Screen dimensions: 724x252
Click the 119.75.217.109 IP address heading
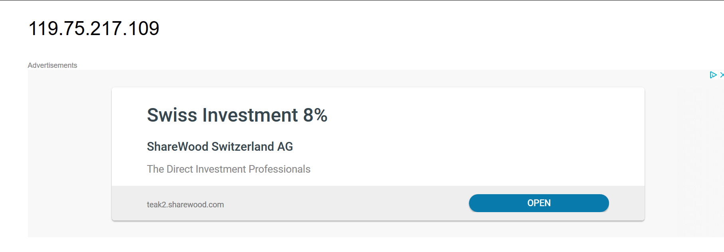(x=94, y=28)
